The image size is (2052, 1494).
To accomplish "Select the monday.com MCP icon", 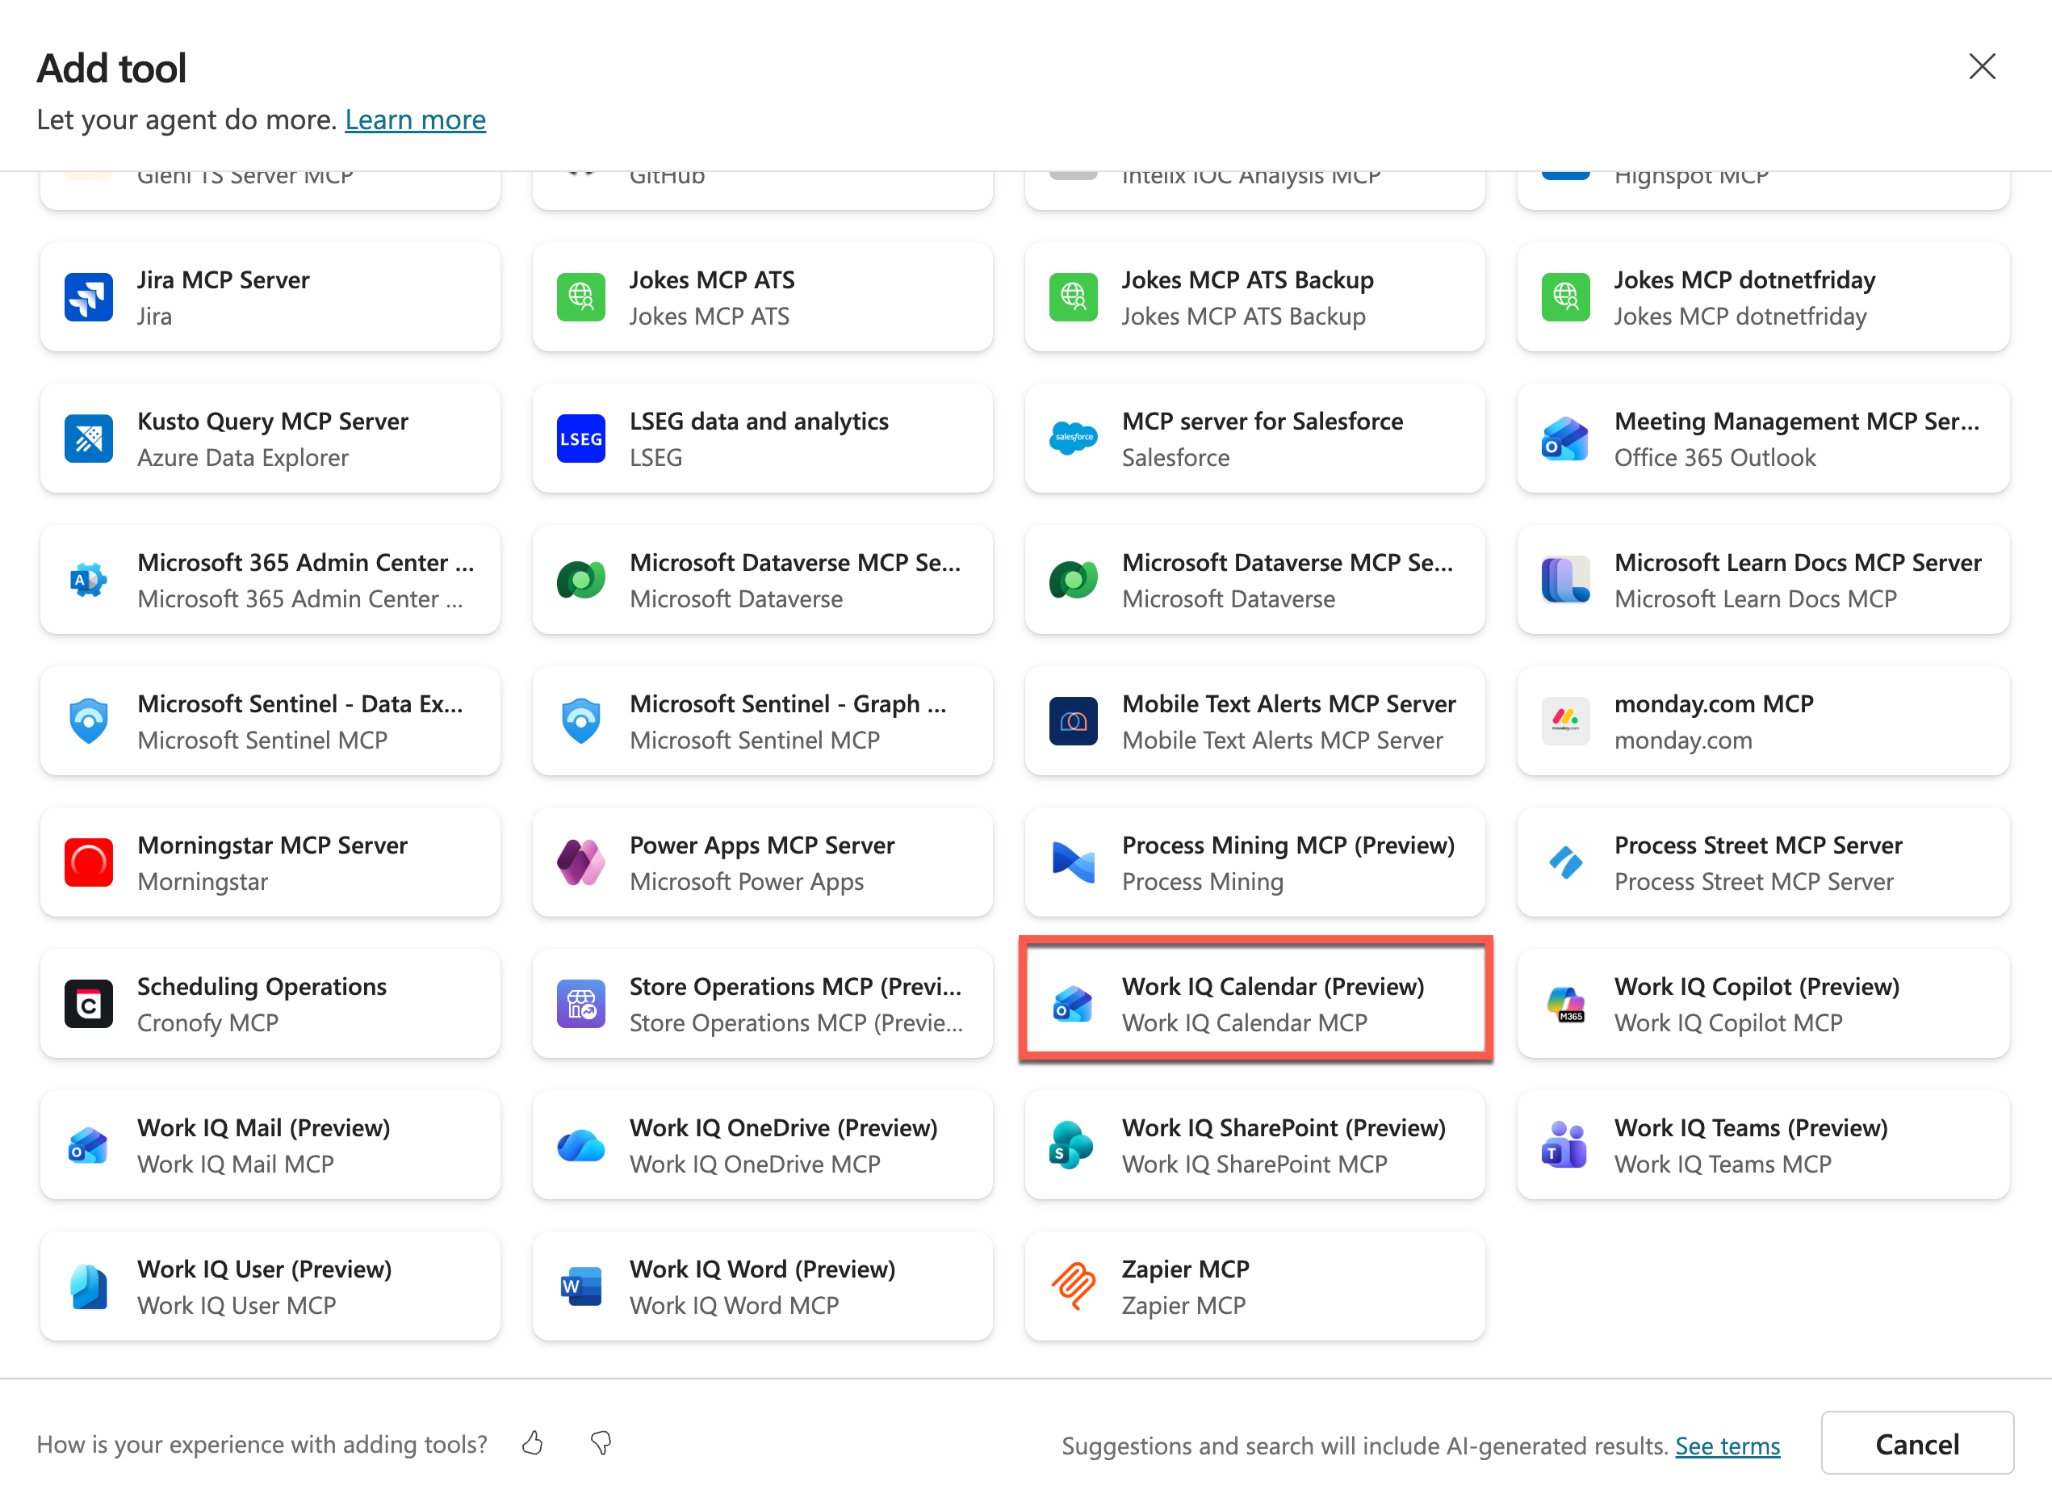I will point(1564,720).
